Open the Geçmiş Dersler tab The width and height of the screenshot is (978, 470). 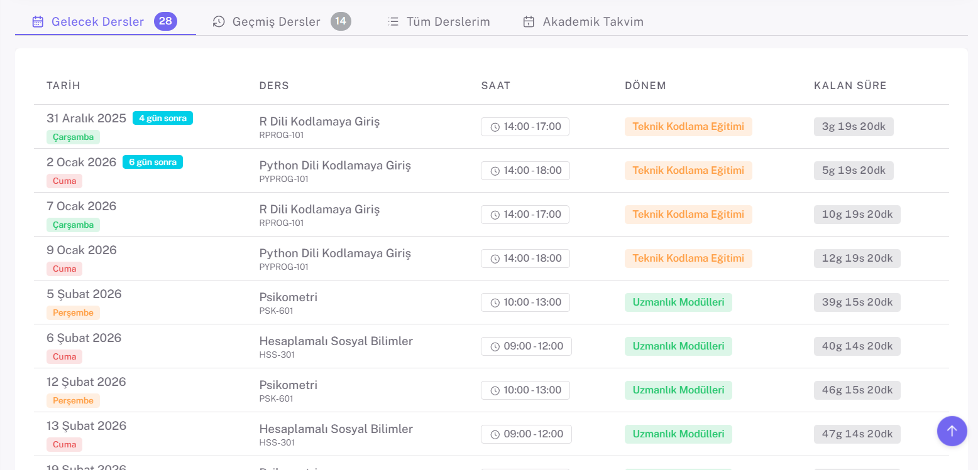pos(276,22)
